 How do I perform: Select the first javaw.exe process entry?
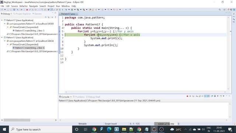[32, 34]
